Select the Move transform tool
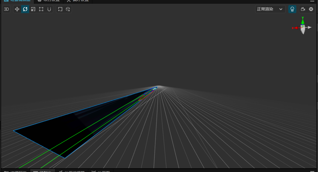Image resolution: width=318 pixels, height=172 pixels. pyautogui.click(x=17, y=9)
